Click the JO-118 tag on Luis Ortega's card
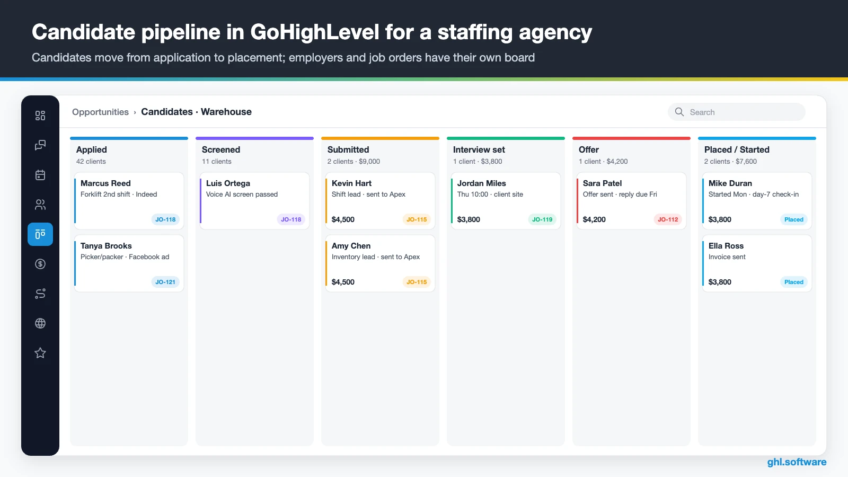 291,219
